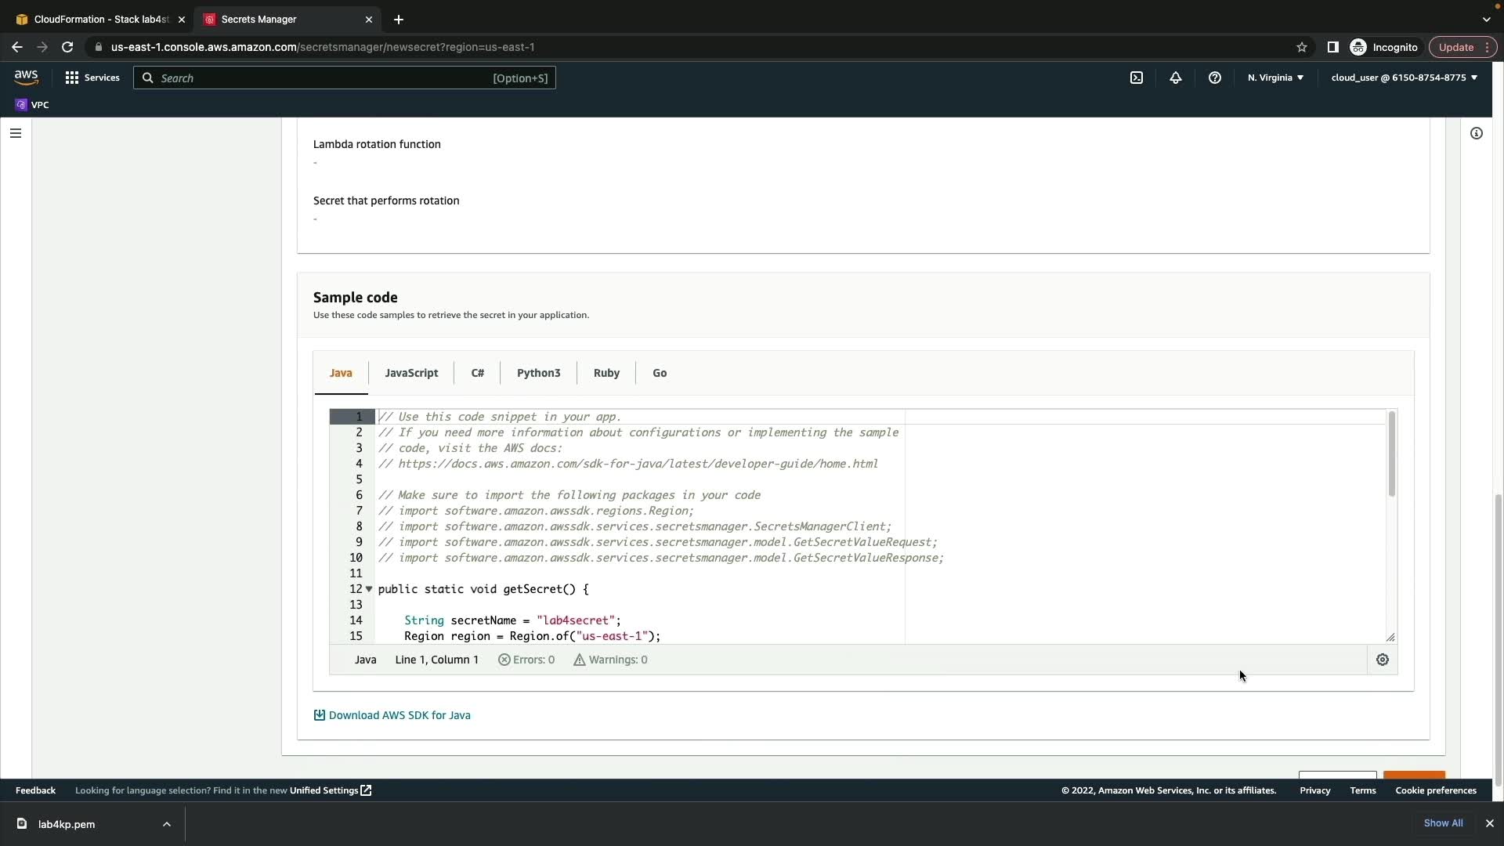This screenshot has height=846, width=1504.
Task: Open the help question mark icon
Action: coord(1215,78)
